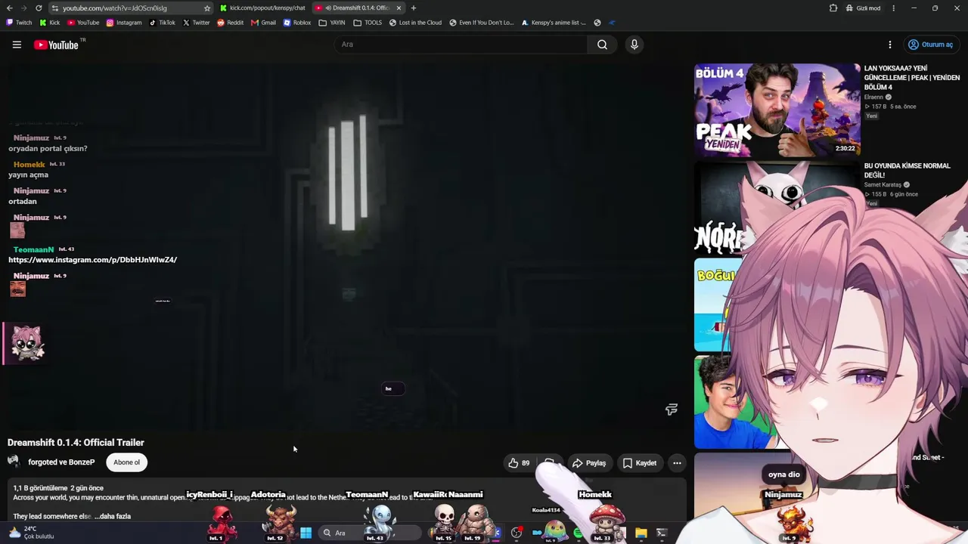Open the Kick bookmark
The image size is (968, 544).
pyautogui.click(x=49, y=23)
